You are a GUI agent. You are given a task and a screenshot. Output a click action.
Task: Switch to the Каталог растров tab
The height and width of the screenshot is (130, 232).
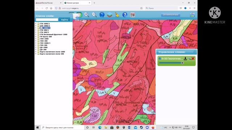coord(77,3)
